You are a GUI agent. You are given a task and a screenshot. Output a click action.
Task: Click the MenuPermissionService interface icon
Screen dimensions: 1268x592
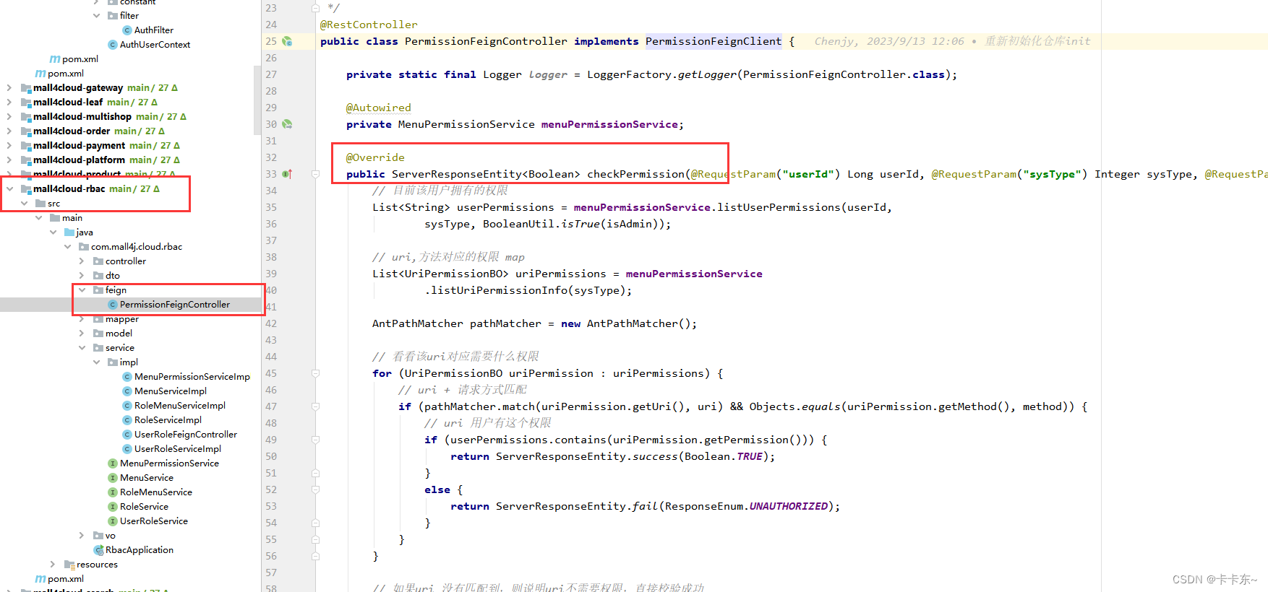point(113,463)
